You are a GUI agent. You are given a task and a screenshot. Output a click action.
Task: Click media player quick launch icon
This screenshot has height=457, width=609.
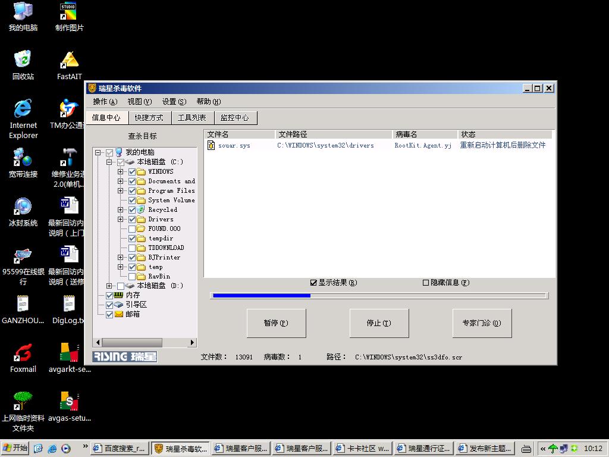point(66,449)
